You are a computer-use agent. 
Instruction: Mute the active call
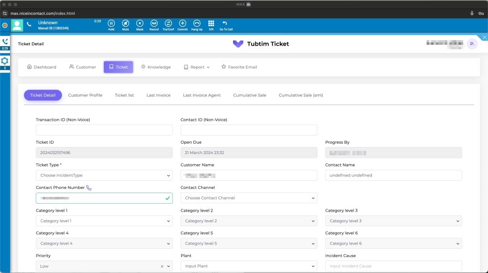[x=125, y=23]
